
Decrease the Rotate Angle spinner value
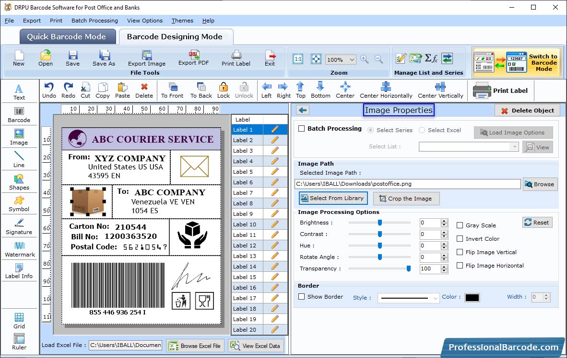(444, 259)
